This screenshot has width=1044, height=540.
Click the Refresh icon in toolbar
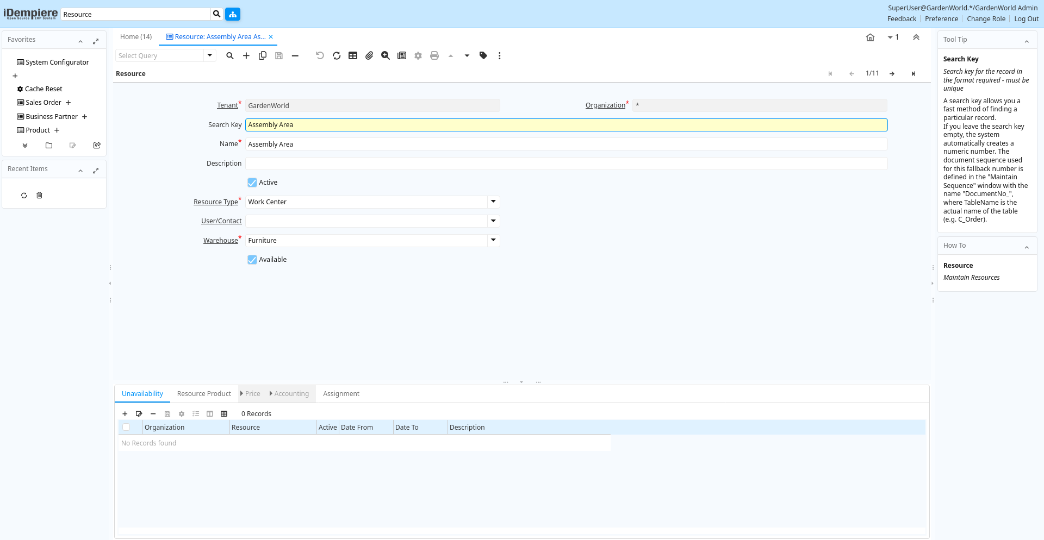point(337,56)
